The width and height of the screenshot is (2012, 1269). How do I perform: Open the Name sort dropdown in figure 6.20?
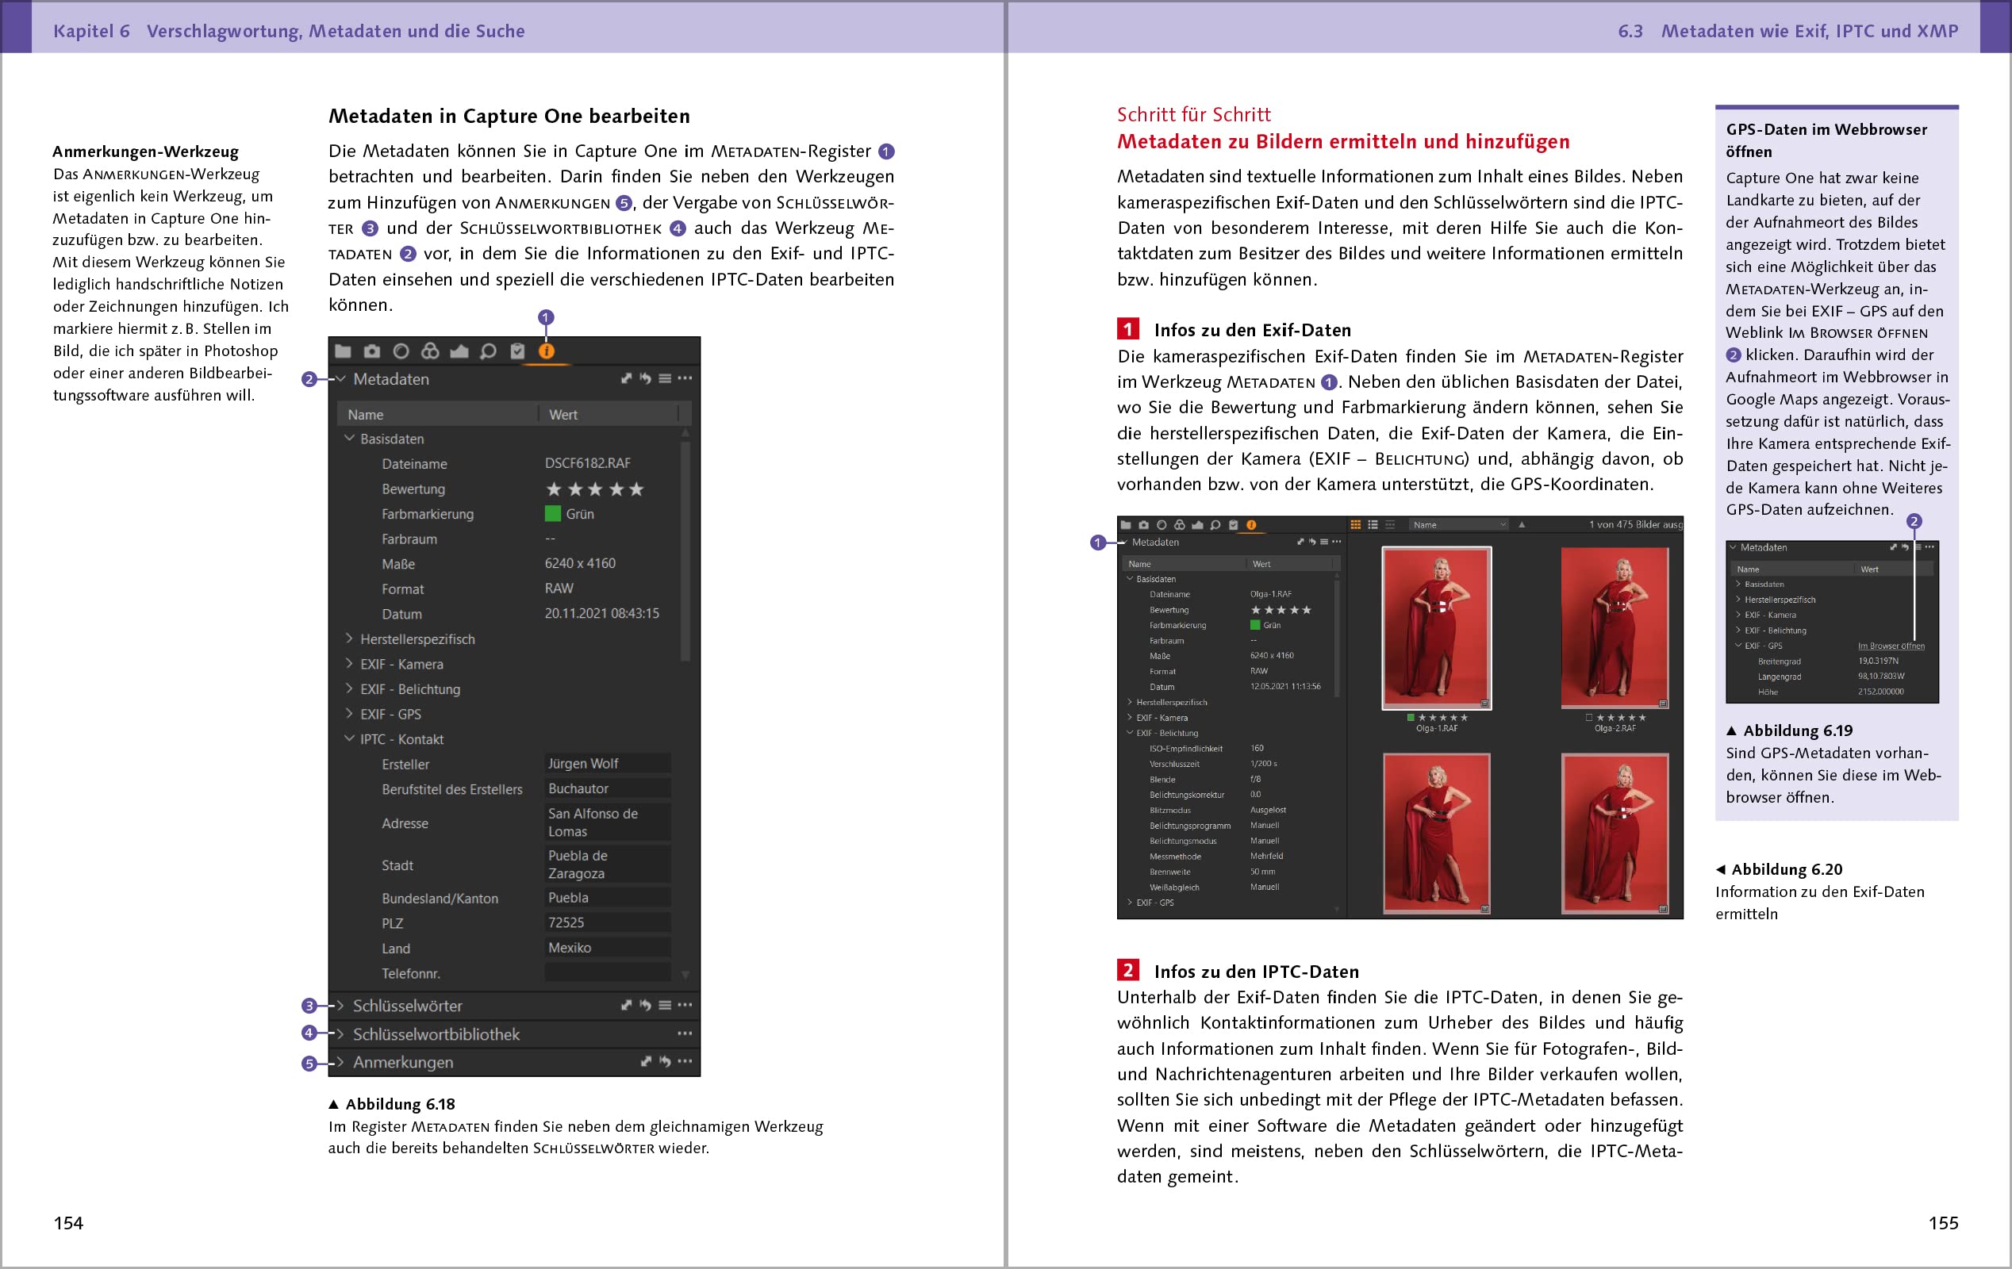(x=1459, y=524)
